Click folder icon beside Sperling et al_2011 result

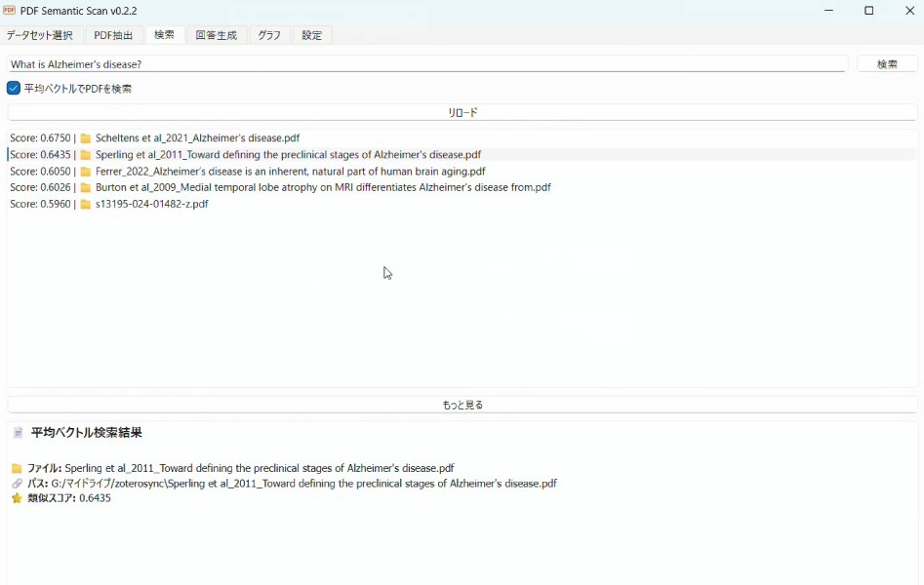point(86,155)
